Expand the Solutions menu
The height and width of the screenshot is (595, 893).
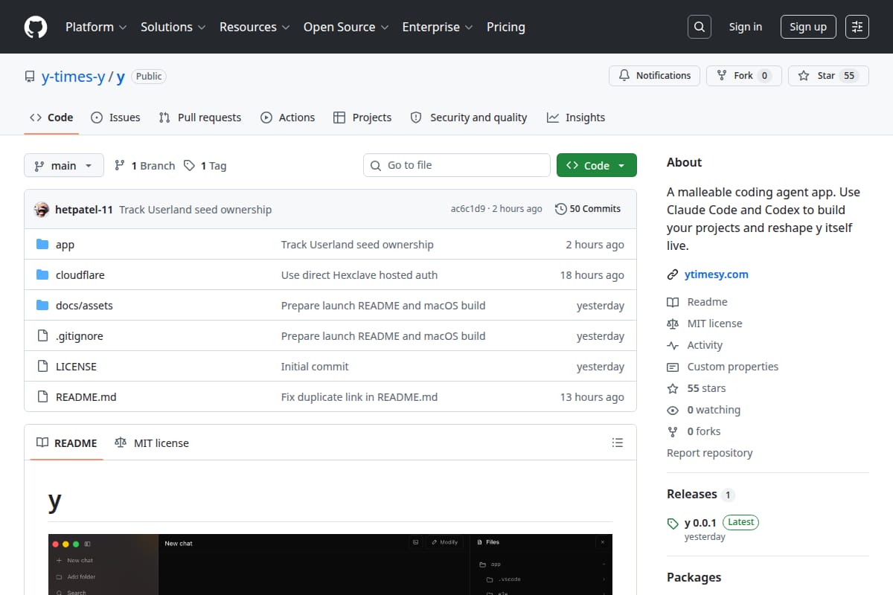tap(172, 27)
